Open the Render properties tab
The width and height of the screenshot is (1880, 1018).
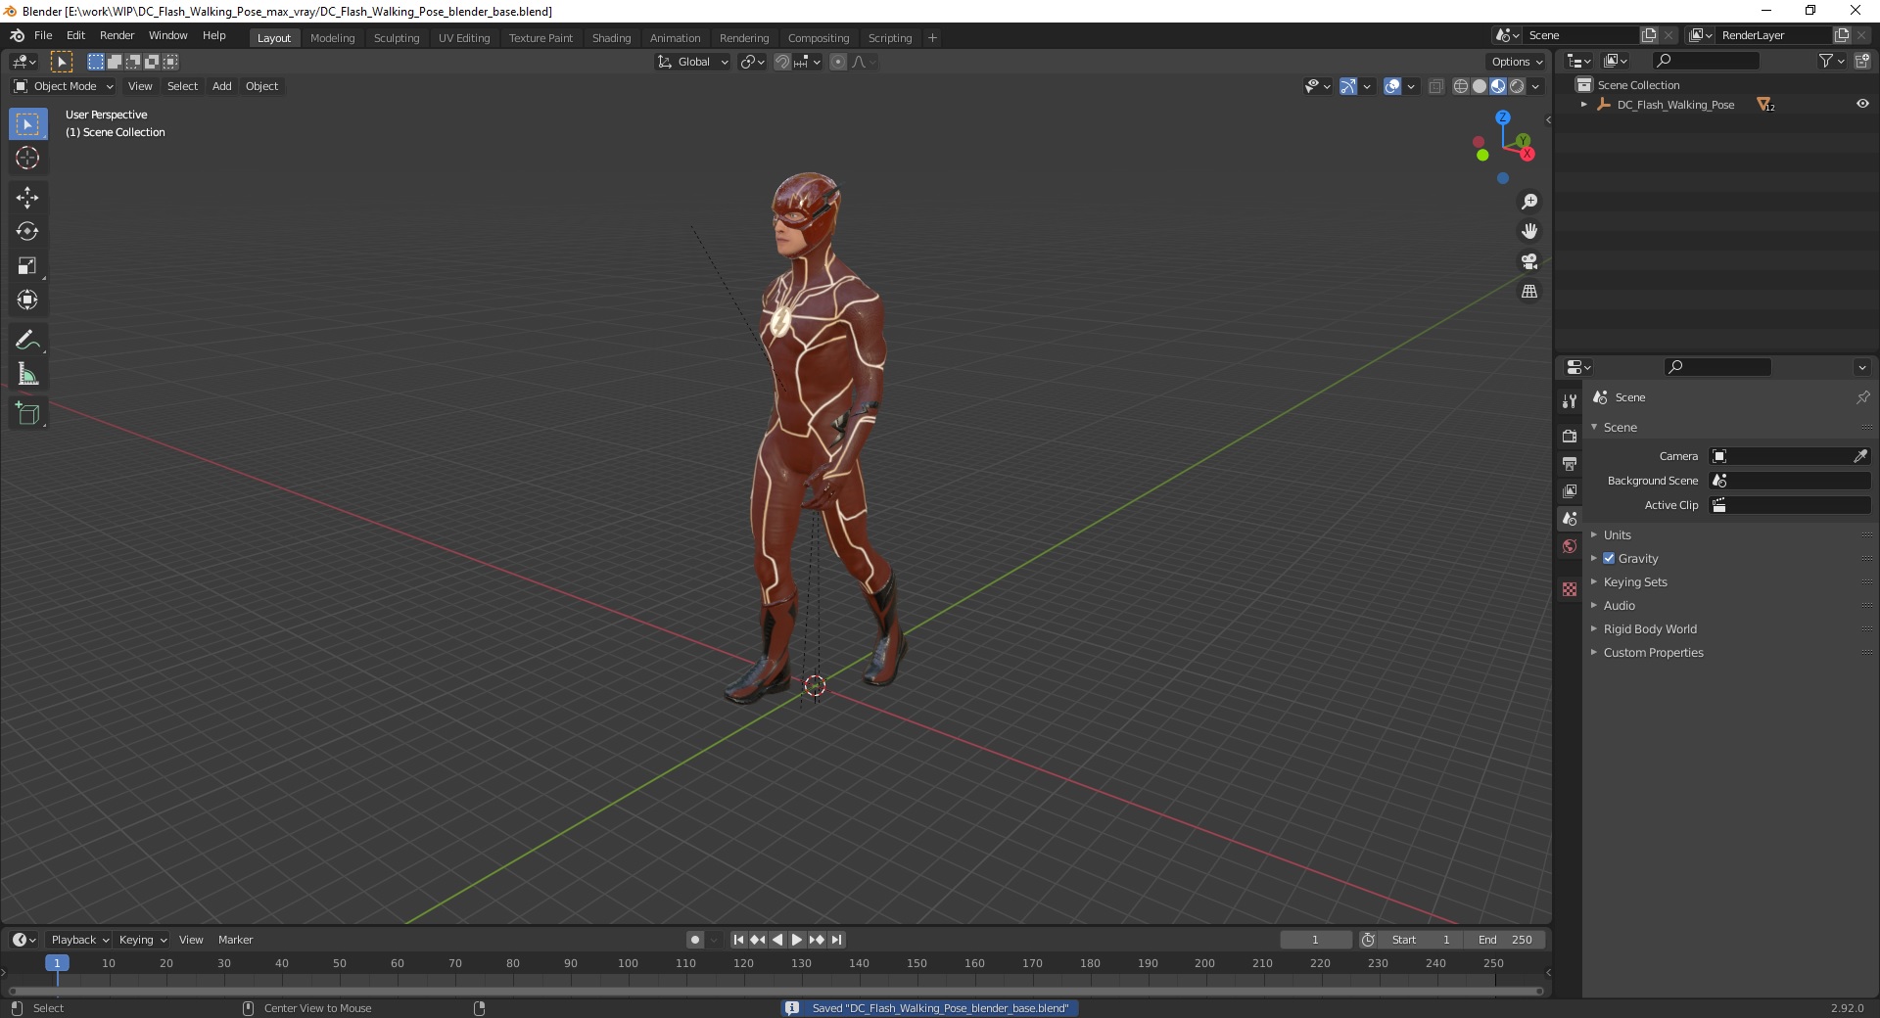point(1570,436)
